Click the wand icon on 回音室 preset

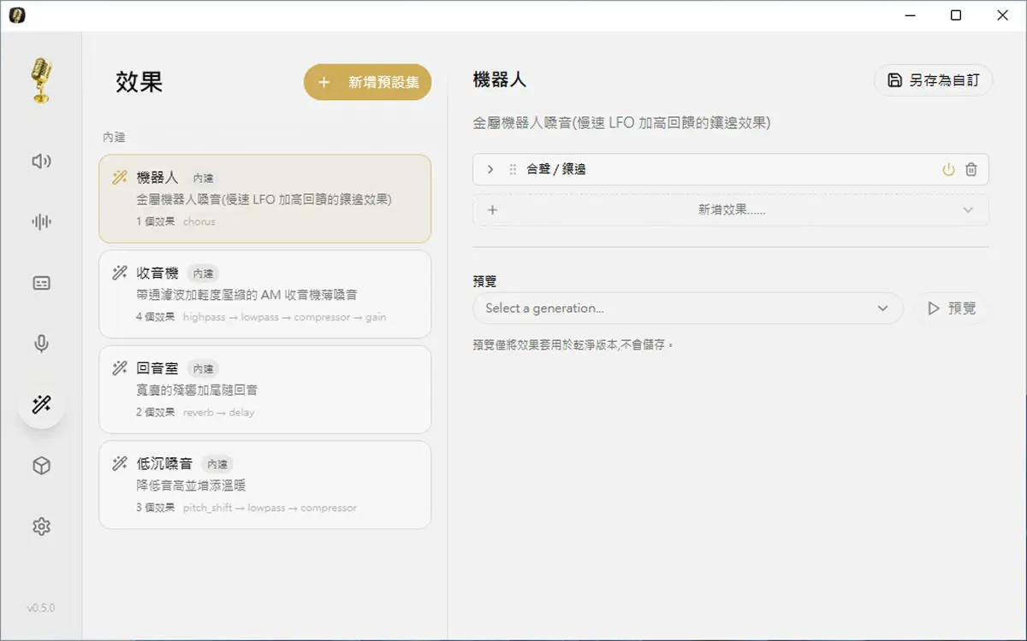click(120, 368)
